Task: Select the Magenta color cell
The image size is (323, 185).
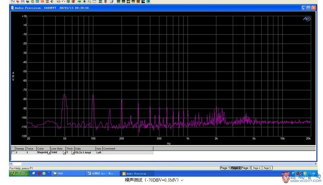Action: click(42, 153)
